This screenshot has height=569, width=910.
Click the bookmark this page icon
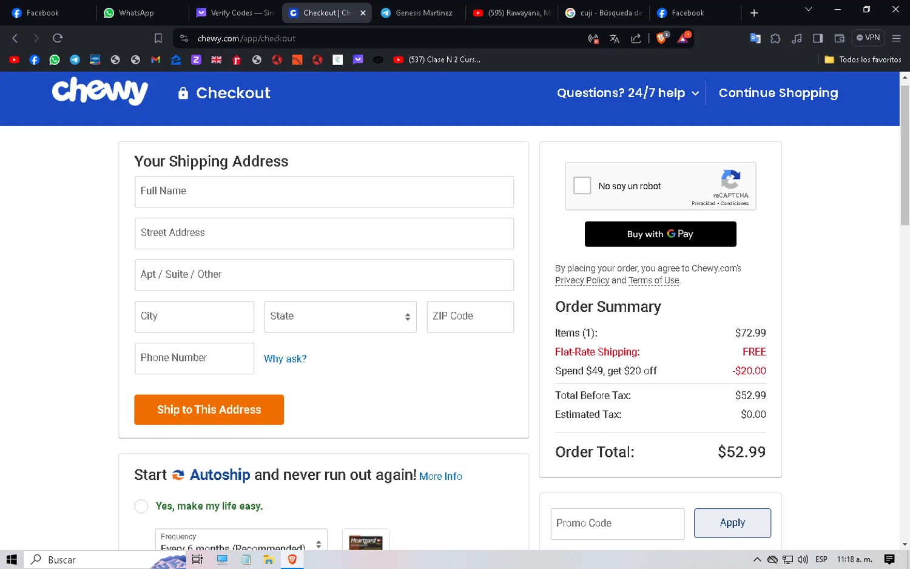pos(158,38)
